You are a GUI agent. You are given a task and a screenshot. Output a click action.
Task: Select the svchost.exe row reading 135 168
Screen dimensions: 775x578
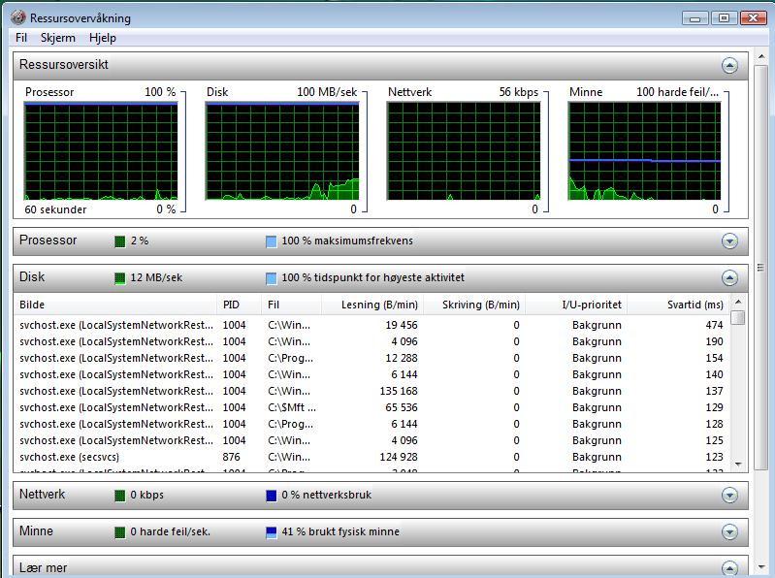(371, 391)
